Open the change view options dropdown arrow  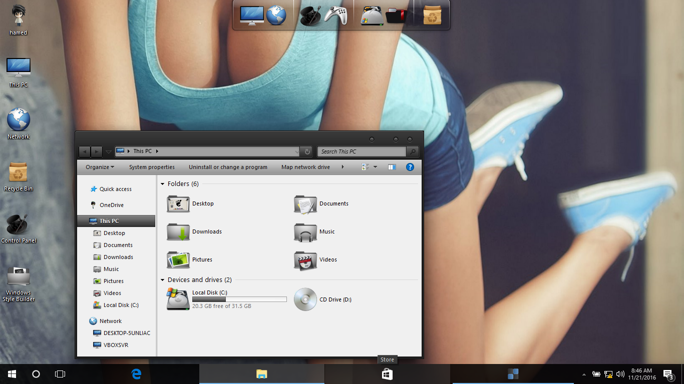tap(376, 167)
